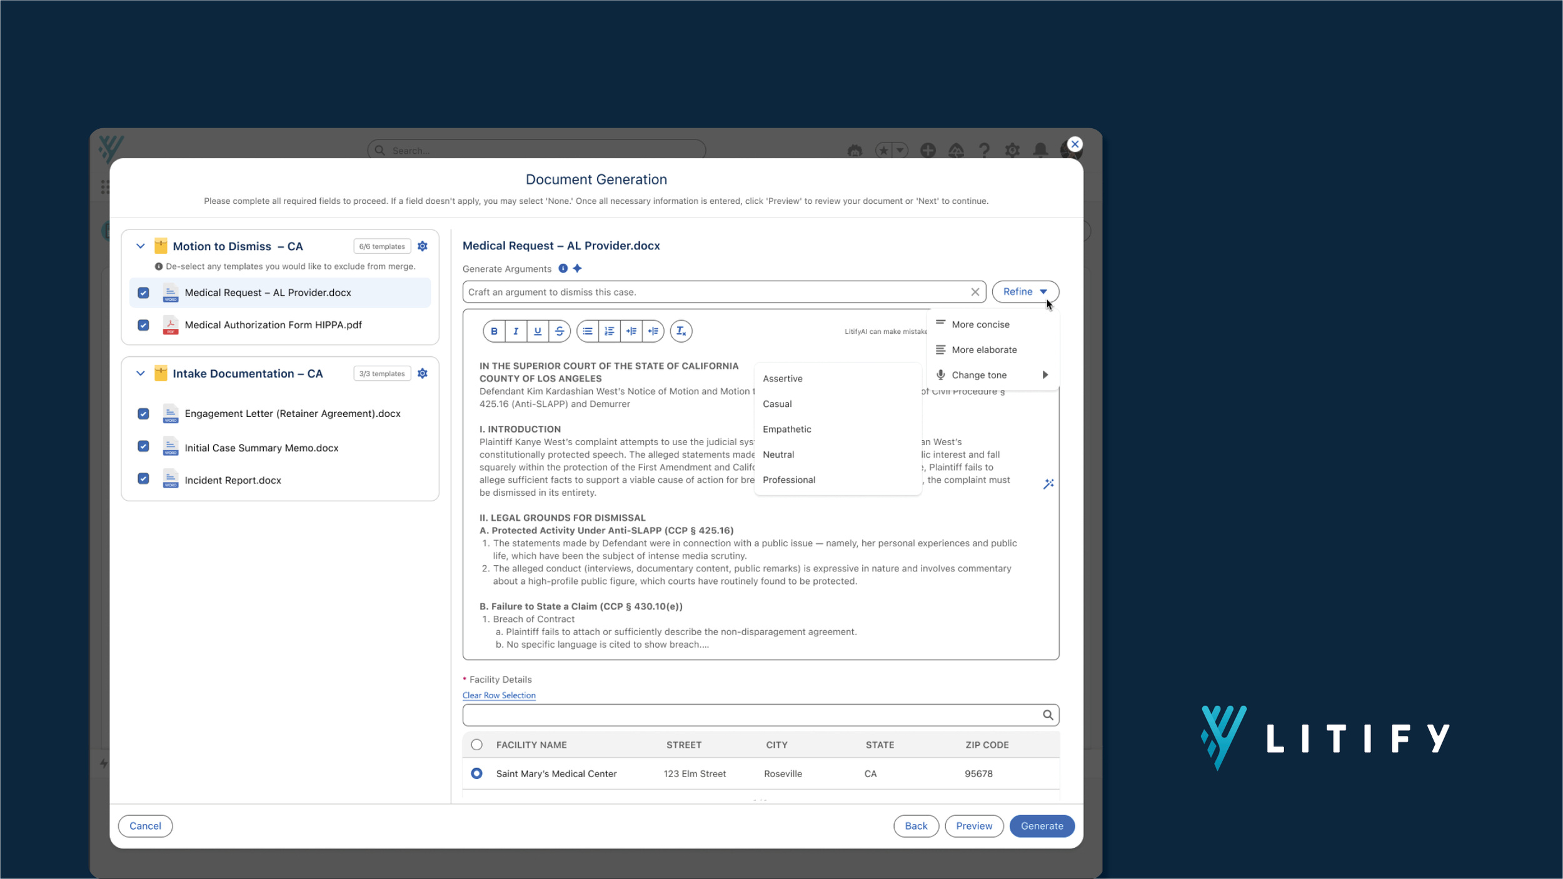This screenshot has height=879, width=1563.
Task: Click the Generate button
Action: 1042,826
